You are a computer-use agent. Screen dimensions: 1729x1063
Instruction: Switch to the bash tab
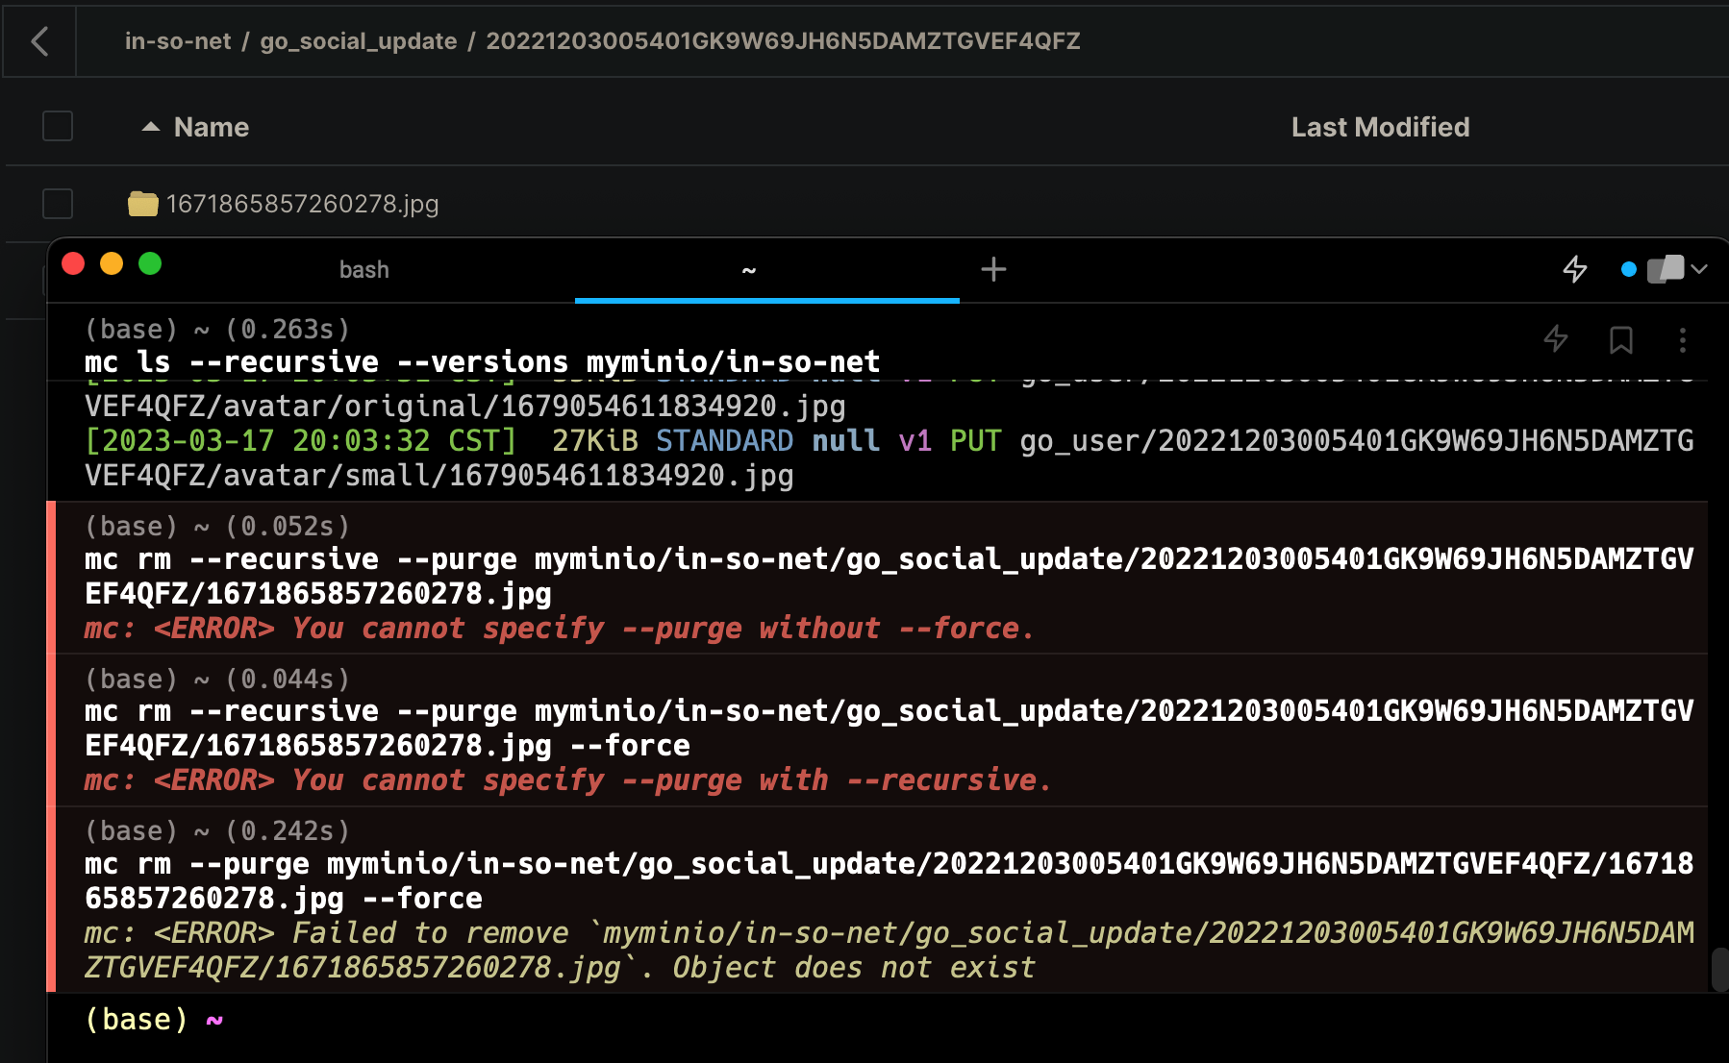(363, 270)
